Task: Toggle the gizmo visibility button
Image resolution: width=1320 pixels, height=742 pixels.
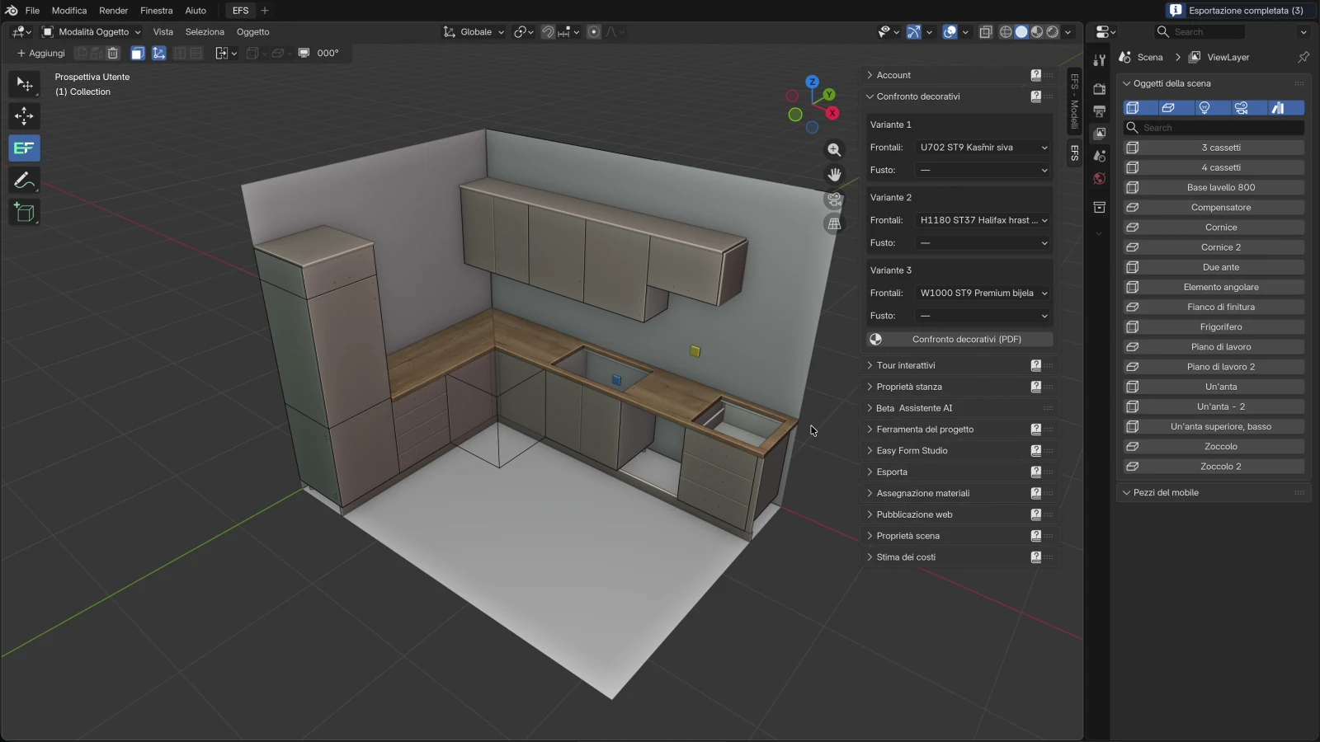Action: (913, 32)
